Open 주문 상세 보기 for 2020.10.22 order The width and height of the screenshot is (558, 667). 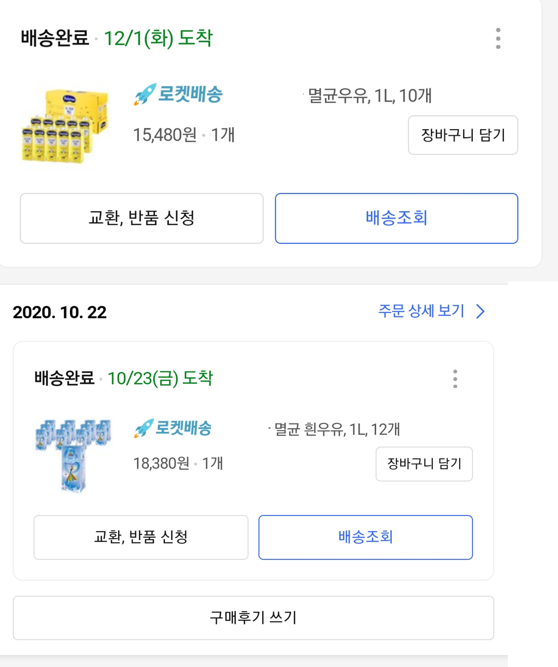(x=421, y=311)
